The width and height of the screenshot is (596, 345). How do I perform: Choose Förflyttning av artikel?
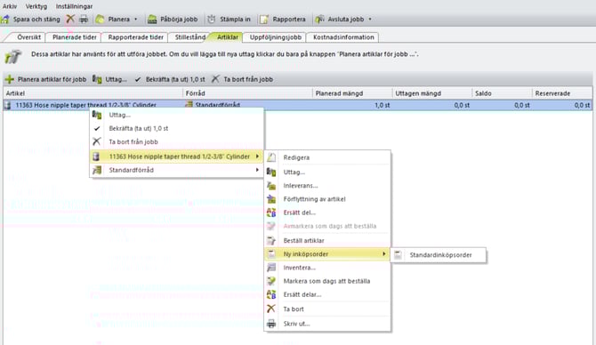pyautogui.click(x=327, y=199)
